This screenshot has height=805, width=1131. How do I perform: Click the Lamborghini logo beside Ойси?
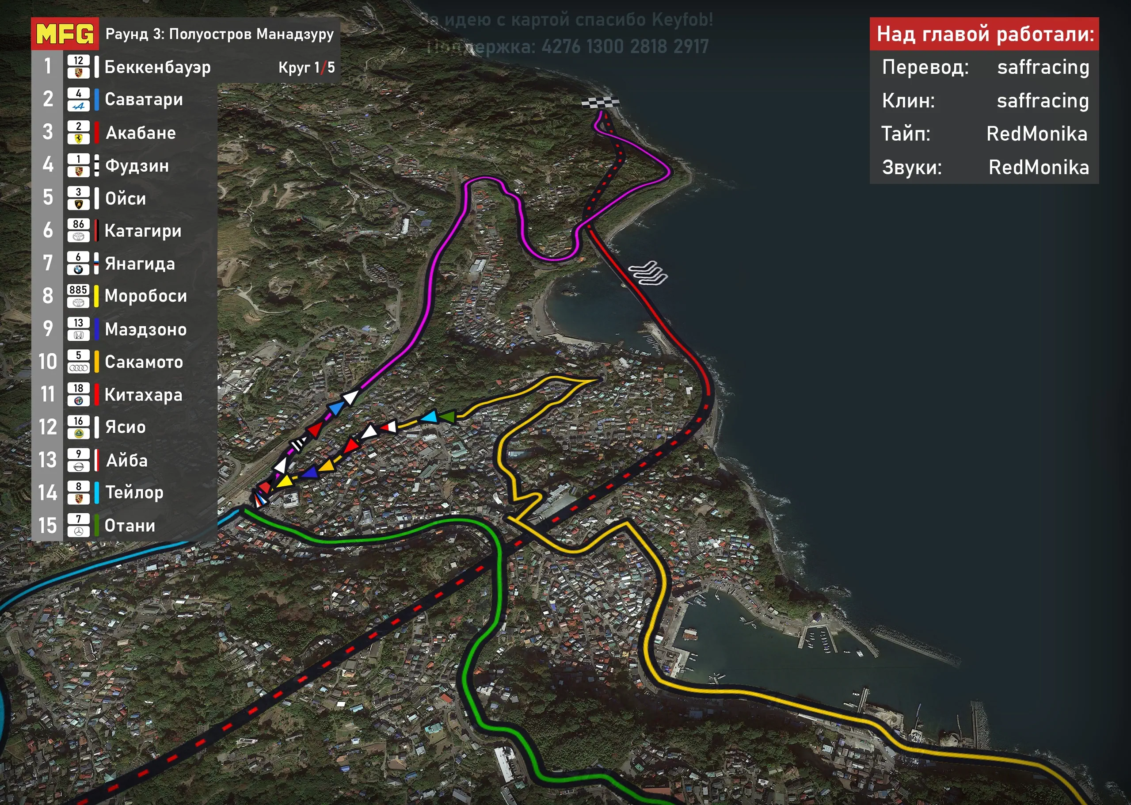pos(78,204)
